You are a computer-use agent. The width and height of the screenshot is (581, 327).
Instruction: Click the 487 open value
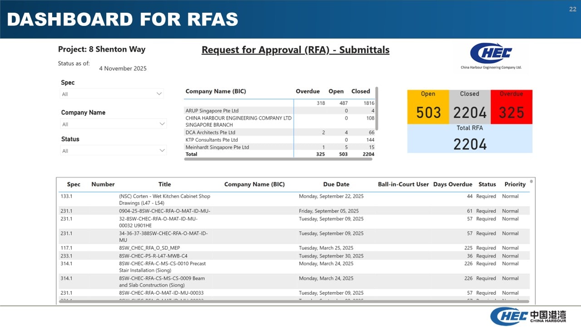point(343,103)
